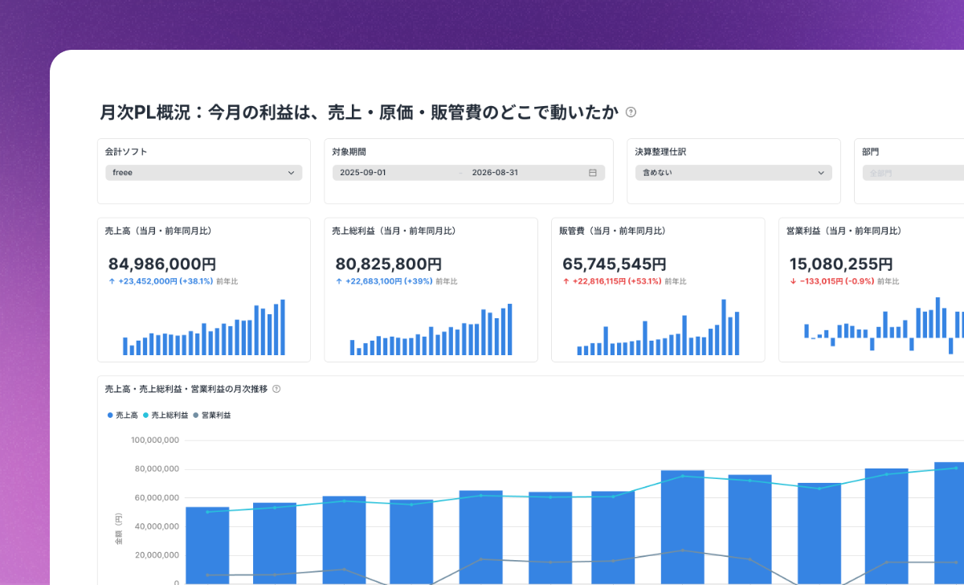
Task: Click the 月次PL概況 page heading
Action: [358, 112]
